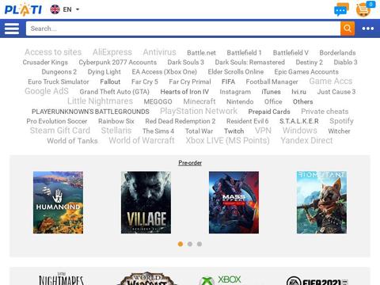Open the Battlefield V tag
The width and height of the screenshot is (380, 285).
pos(291,53)
